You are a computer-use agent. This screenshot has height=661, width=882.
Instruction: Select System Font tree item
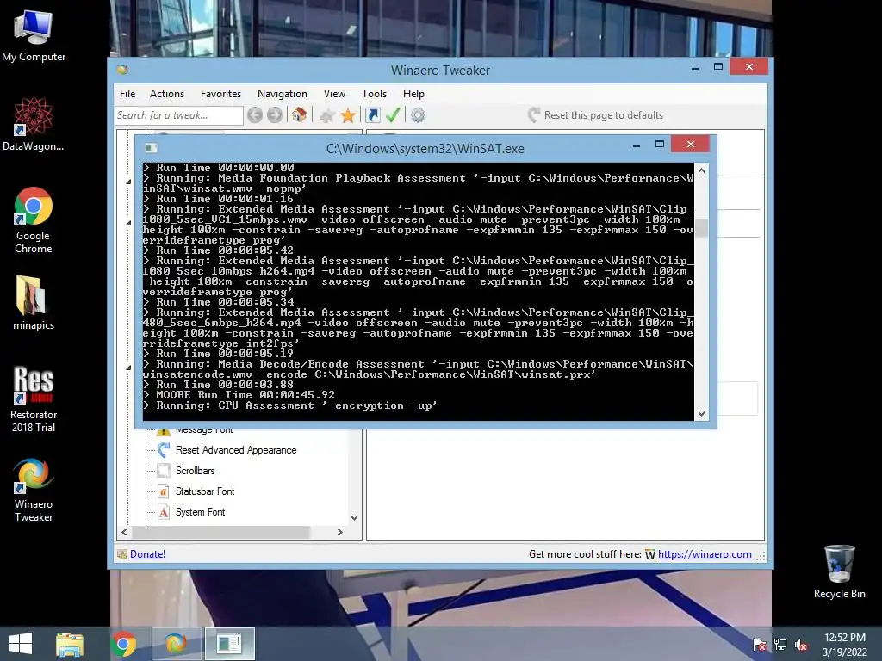(200, 512)
